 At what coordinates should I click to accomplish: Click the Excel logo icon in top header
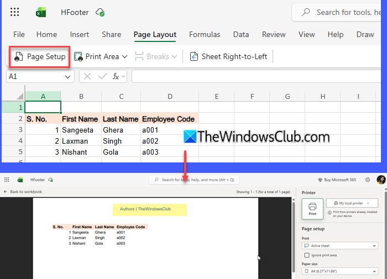[41, 12]
